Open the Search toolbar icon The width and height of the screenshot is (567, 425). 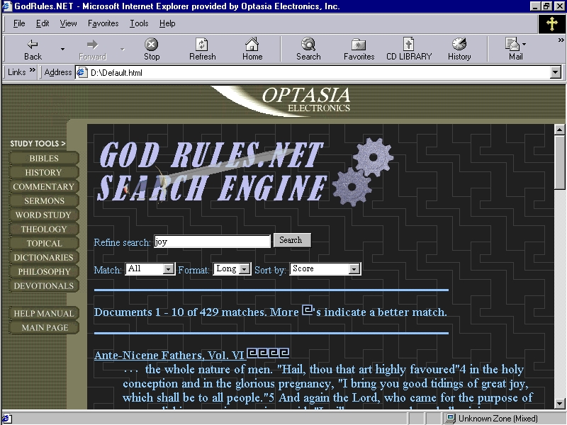click(308, 45)
